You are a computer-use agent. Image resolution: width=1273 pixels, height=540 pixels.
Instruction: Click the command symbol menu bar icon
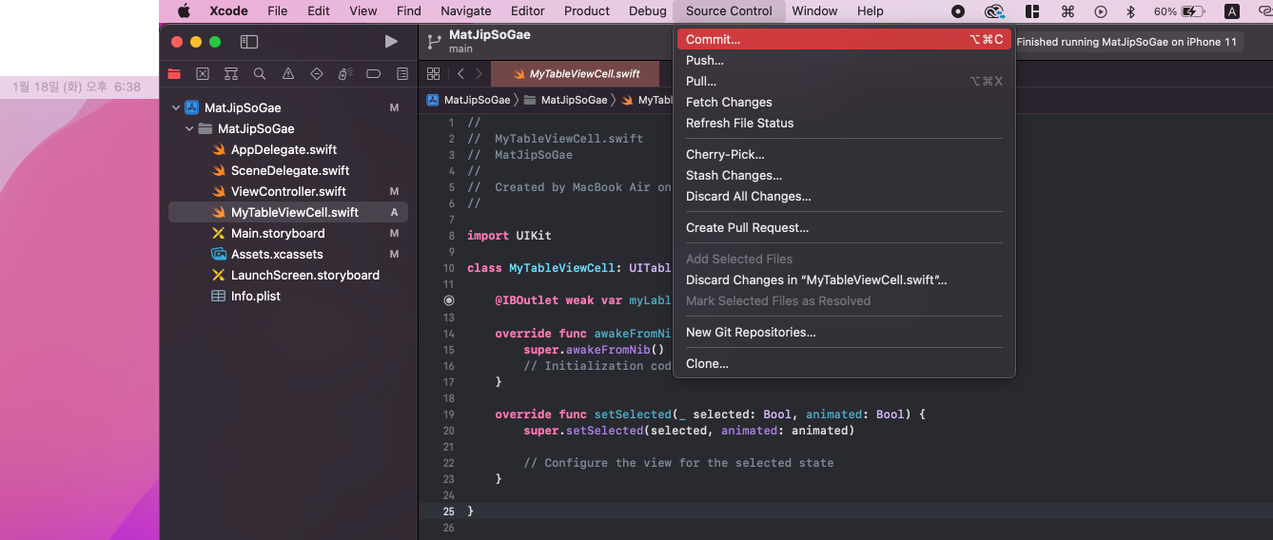pos(1067,11)
